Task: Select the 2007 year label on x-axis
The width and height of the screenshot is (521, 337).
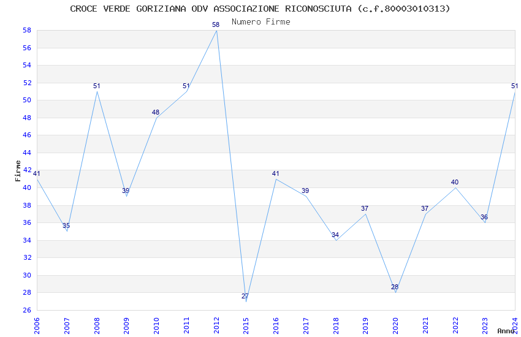Action: tap(67, 325)
